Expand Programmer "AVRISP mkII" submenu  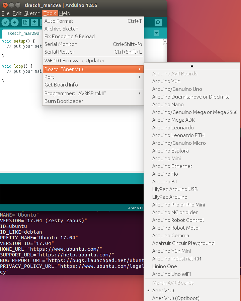pyautogui.click(x=93, y=93)
